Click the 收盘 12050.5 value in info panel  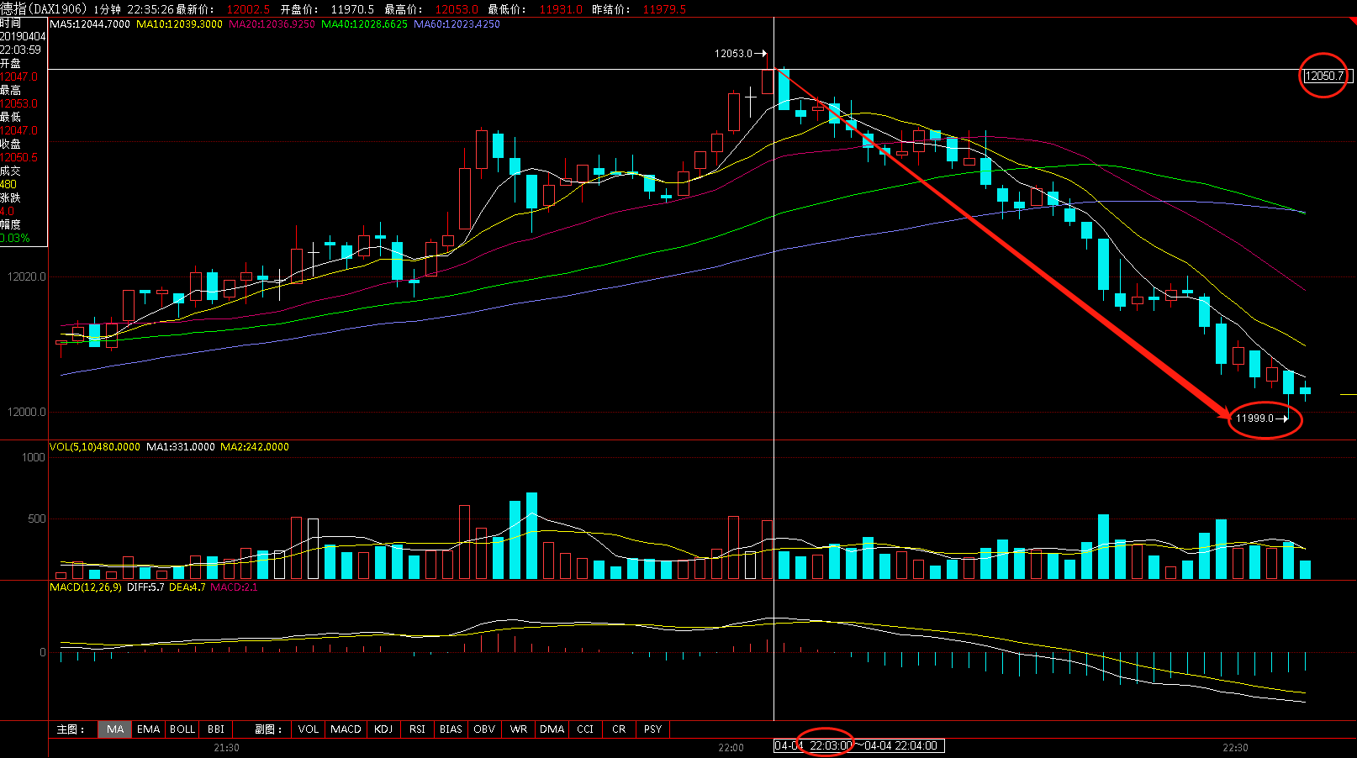19,158
